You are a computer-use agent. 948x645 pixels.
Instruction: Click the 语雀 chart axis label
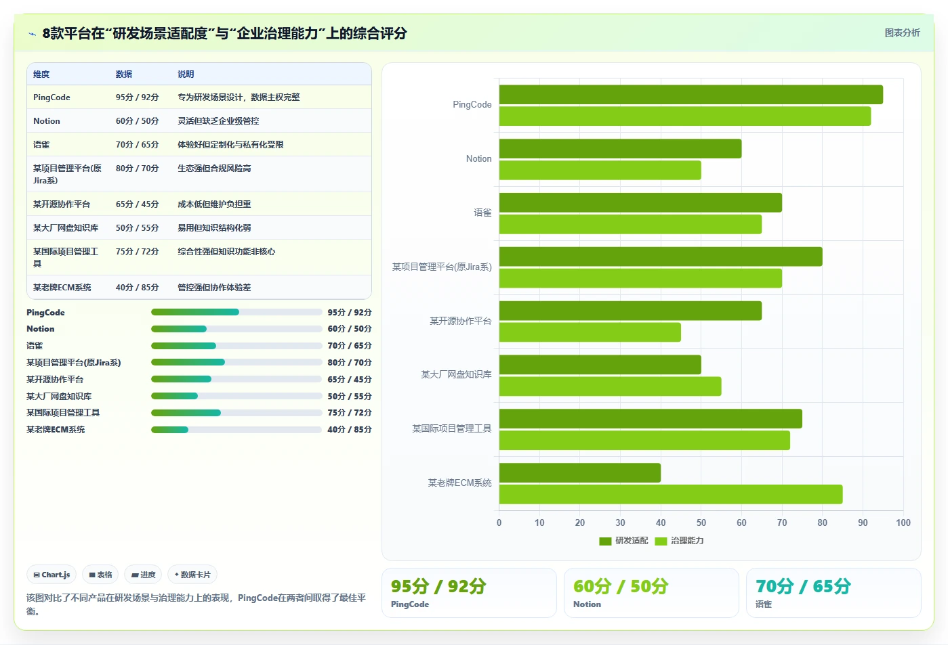[x=482, y=213]
